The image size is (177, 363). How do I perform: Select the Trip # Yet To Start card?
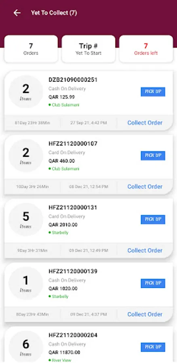88,49
